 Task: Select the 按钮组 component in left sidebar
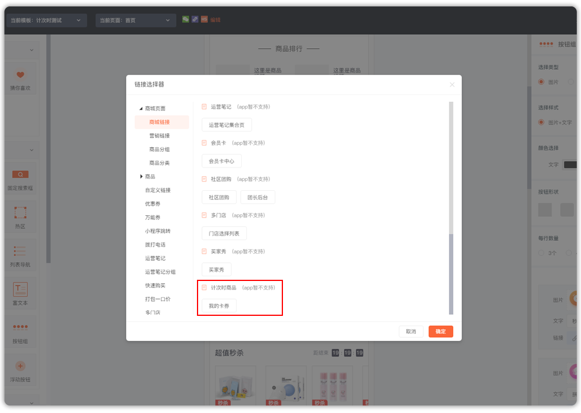point(20,327)
